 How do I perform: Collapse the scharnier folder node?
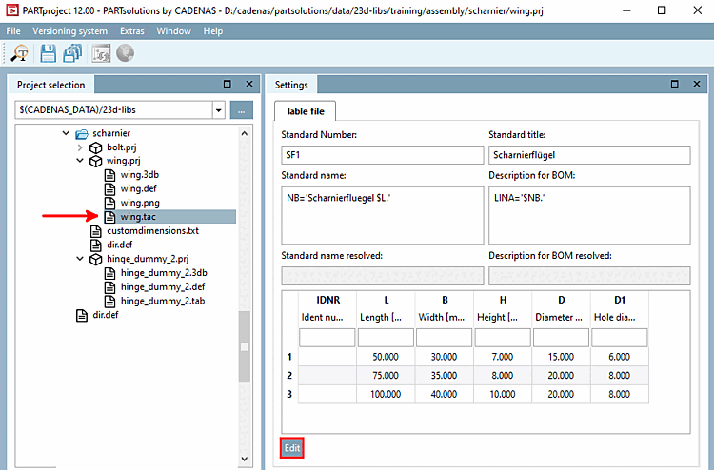tap(66, 134)
